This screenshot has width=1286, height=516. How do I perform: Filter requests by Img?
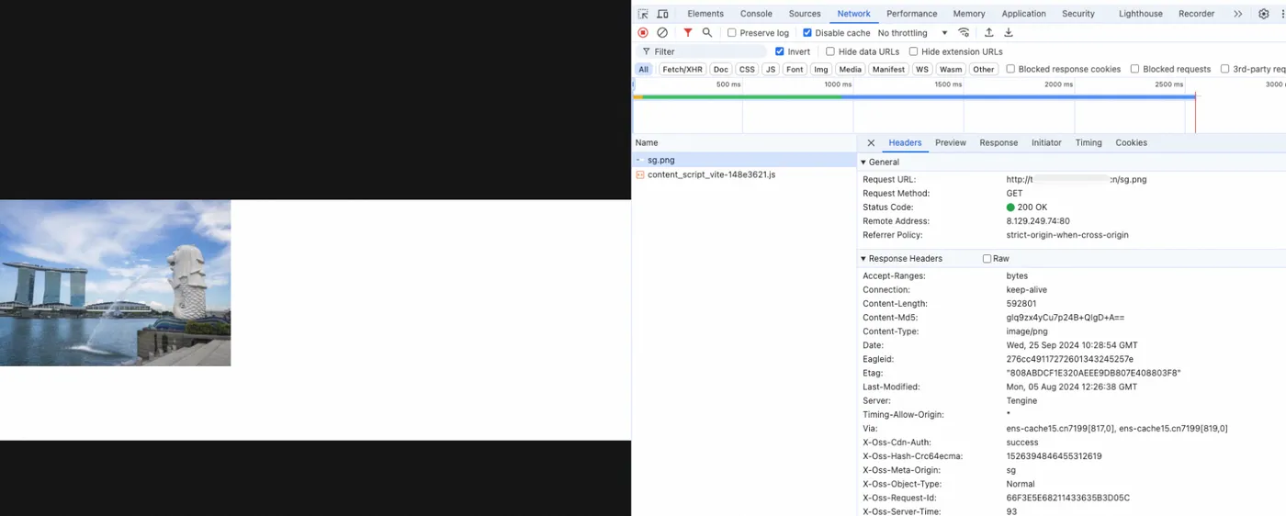tap(821, 70)
